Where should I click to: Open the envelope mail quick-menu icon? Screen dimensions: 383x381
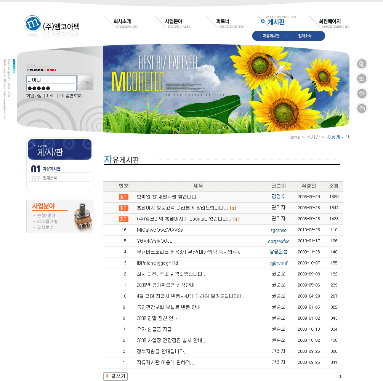(x=362, y=109)
